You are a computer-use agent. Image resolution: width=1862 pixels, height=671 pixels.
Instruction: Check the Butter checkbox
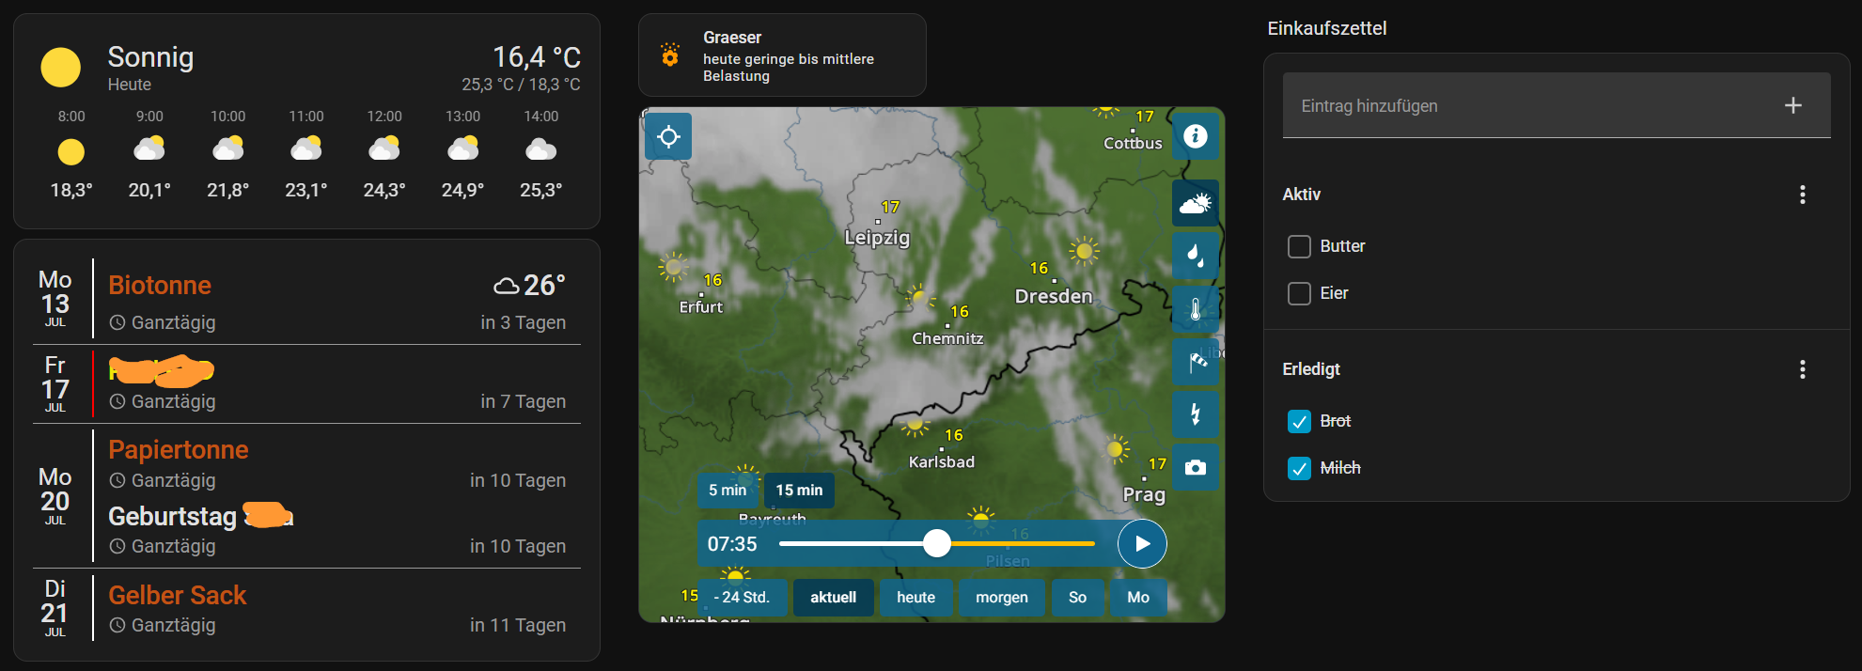tap(1299, 246)
